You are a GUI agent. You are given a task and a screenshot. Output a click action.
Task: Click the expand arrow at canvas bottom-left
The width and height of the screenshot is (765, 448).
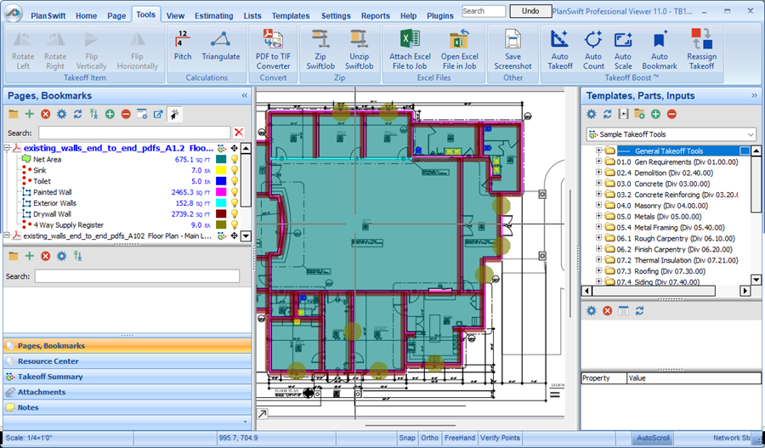click(x=263, y=414)
